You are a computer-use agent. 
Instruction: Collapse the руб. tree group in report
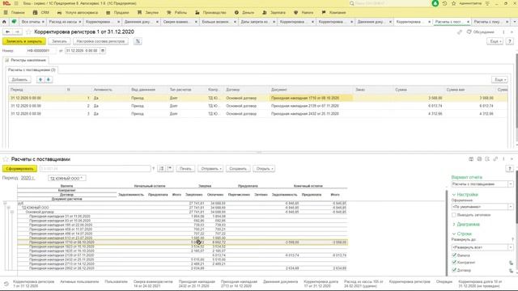[5, 203]
